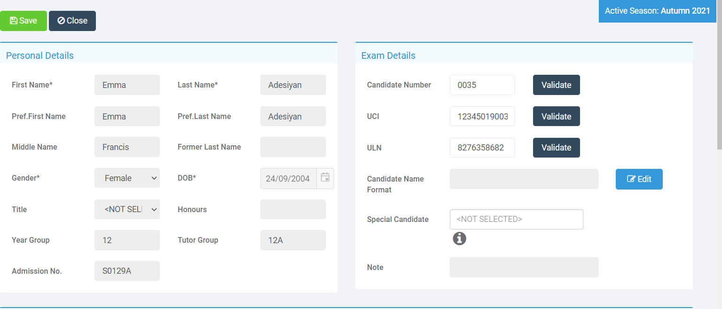Click into the UCI input field
The image size is (722, 309).
(482, 116)
